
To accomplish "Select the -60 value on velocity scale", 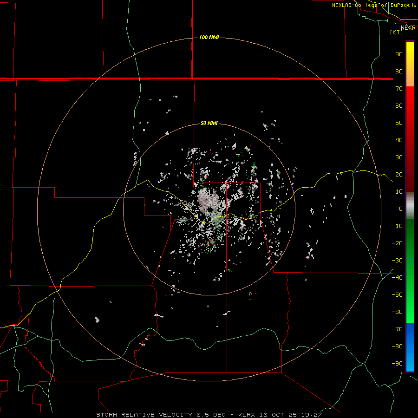I will [397, 312].
